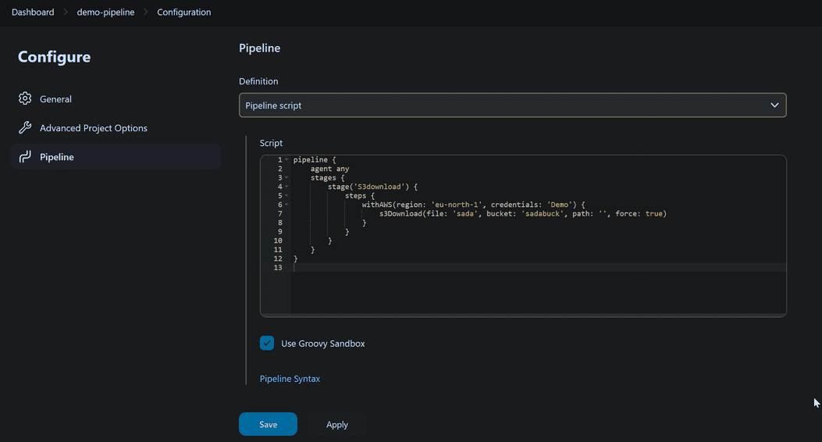The width and height of the screenshot is (822, 442).
Task: Place cursor on empty line 13 in script editor
Action: click(x=468, y=268)
